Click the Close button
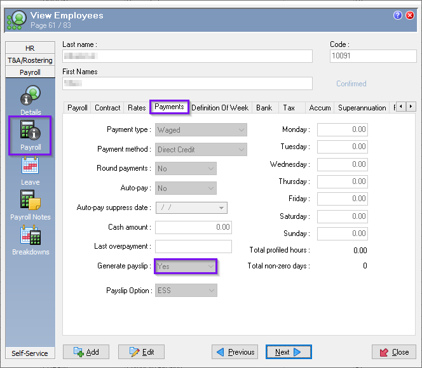This screenshot has width=422, height=368. click(x=394, y=352)
